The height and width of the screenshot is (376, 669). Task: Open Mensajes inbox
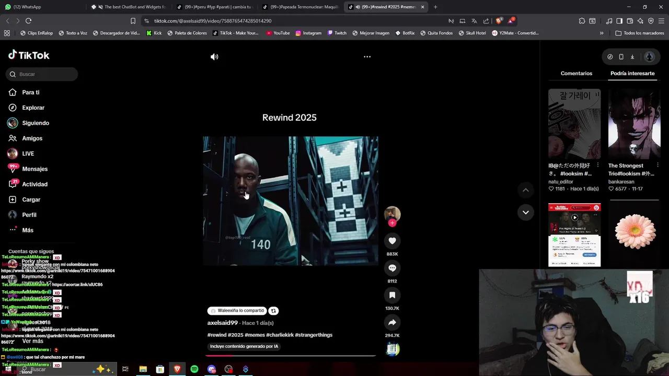tap(34, 169)
